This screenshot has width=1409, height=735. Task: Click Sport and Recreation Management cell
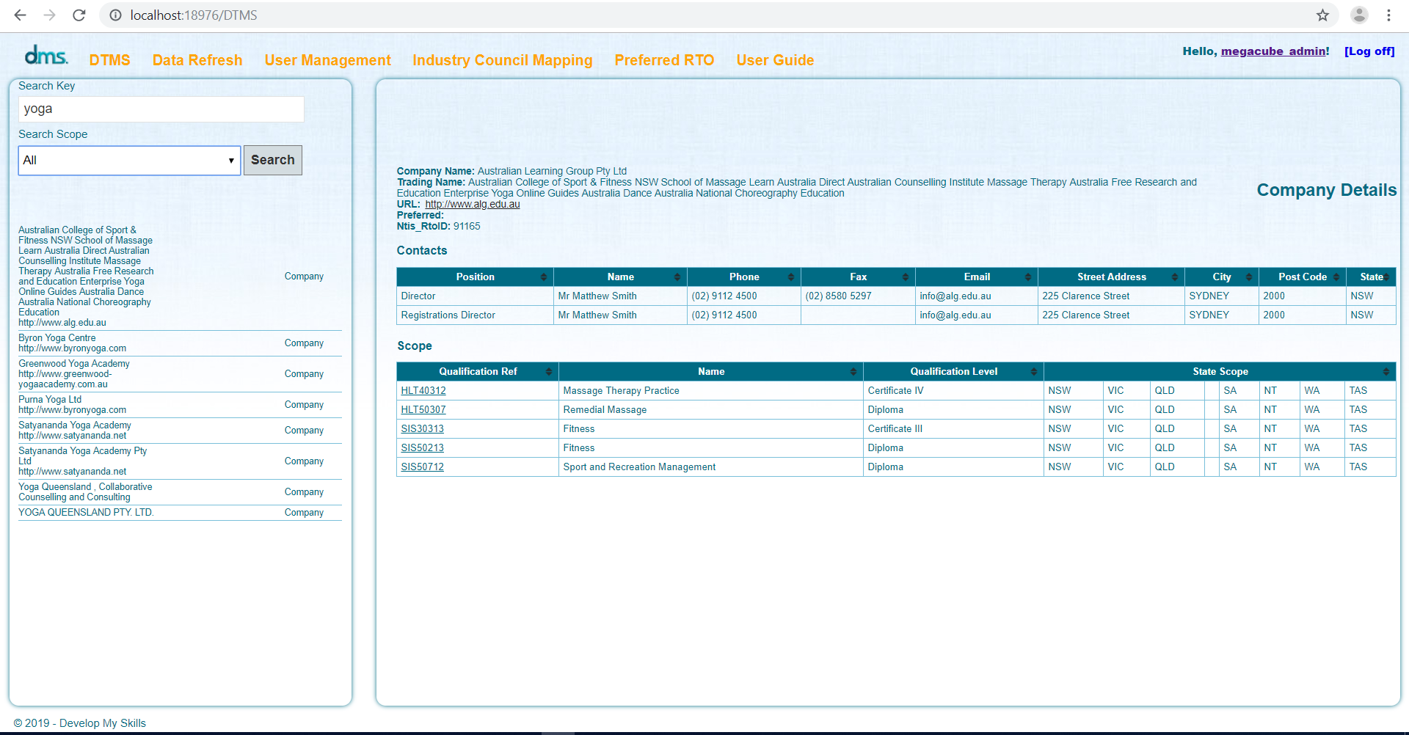coord(710,467)
